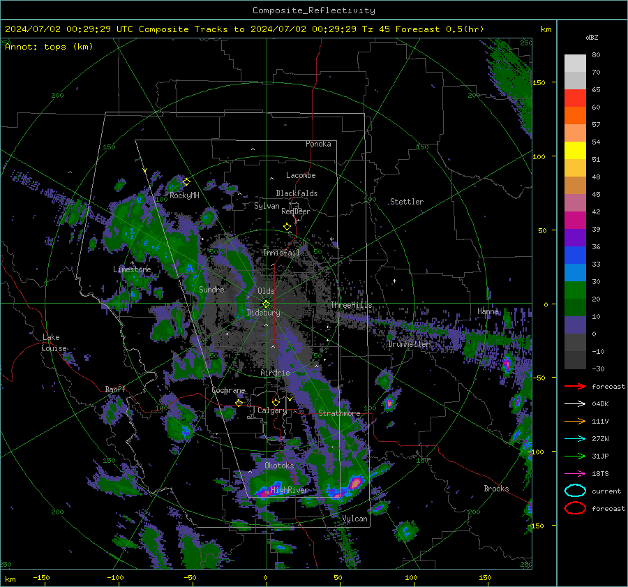Select the light grey swatch beside 80
Screen dimensions: 628x587
pos(575,64)
